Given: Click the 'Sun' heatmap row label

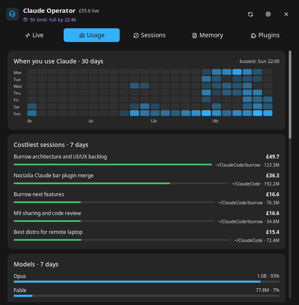Looking at the screenshot, I should 17,114.
